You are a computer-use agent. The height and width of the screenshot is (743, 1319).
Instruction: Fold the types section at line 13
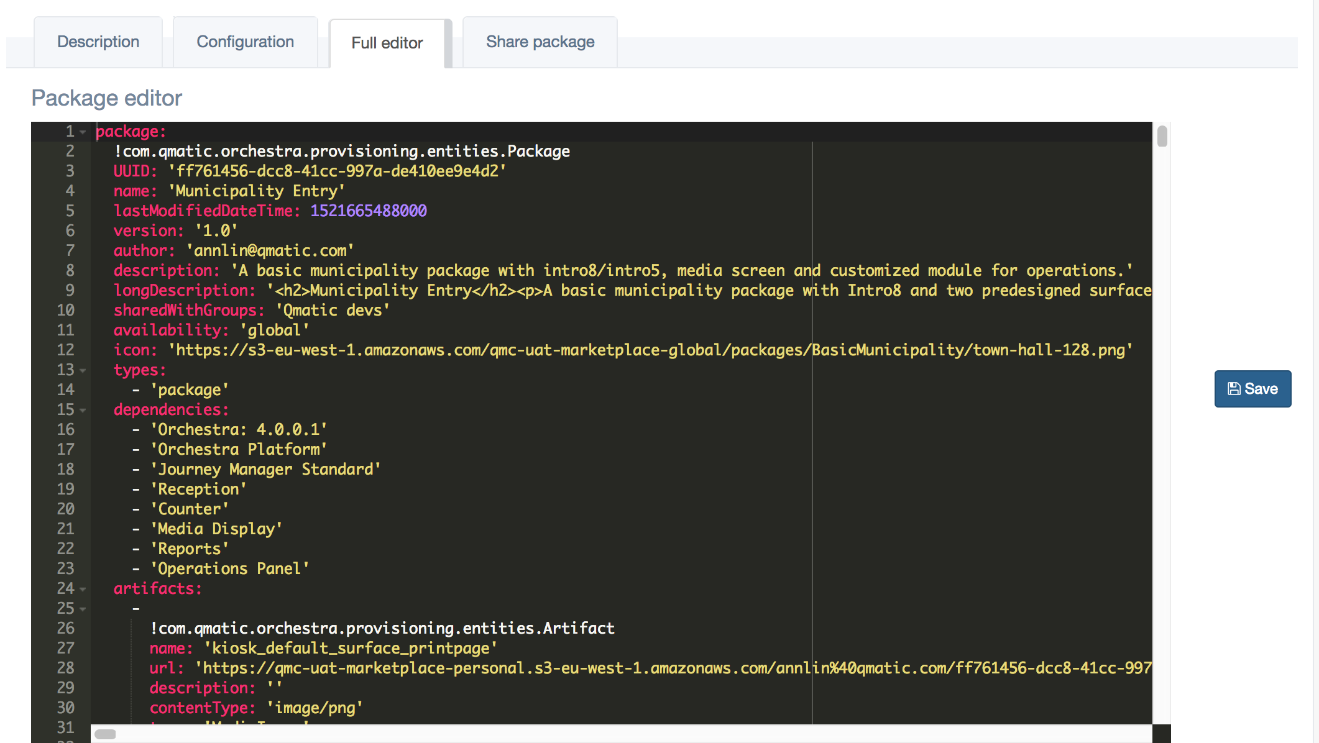(x=83, y=370)
